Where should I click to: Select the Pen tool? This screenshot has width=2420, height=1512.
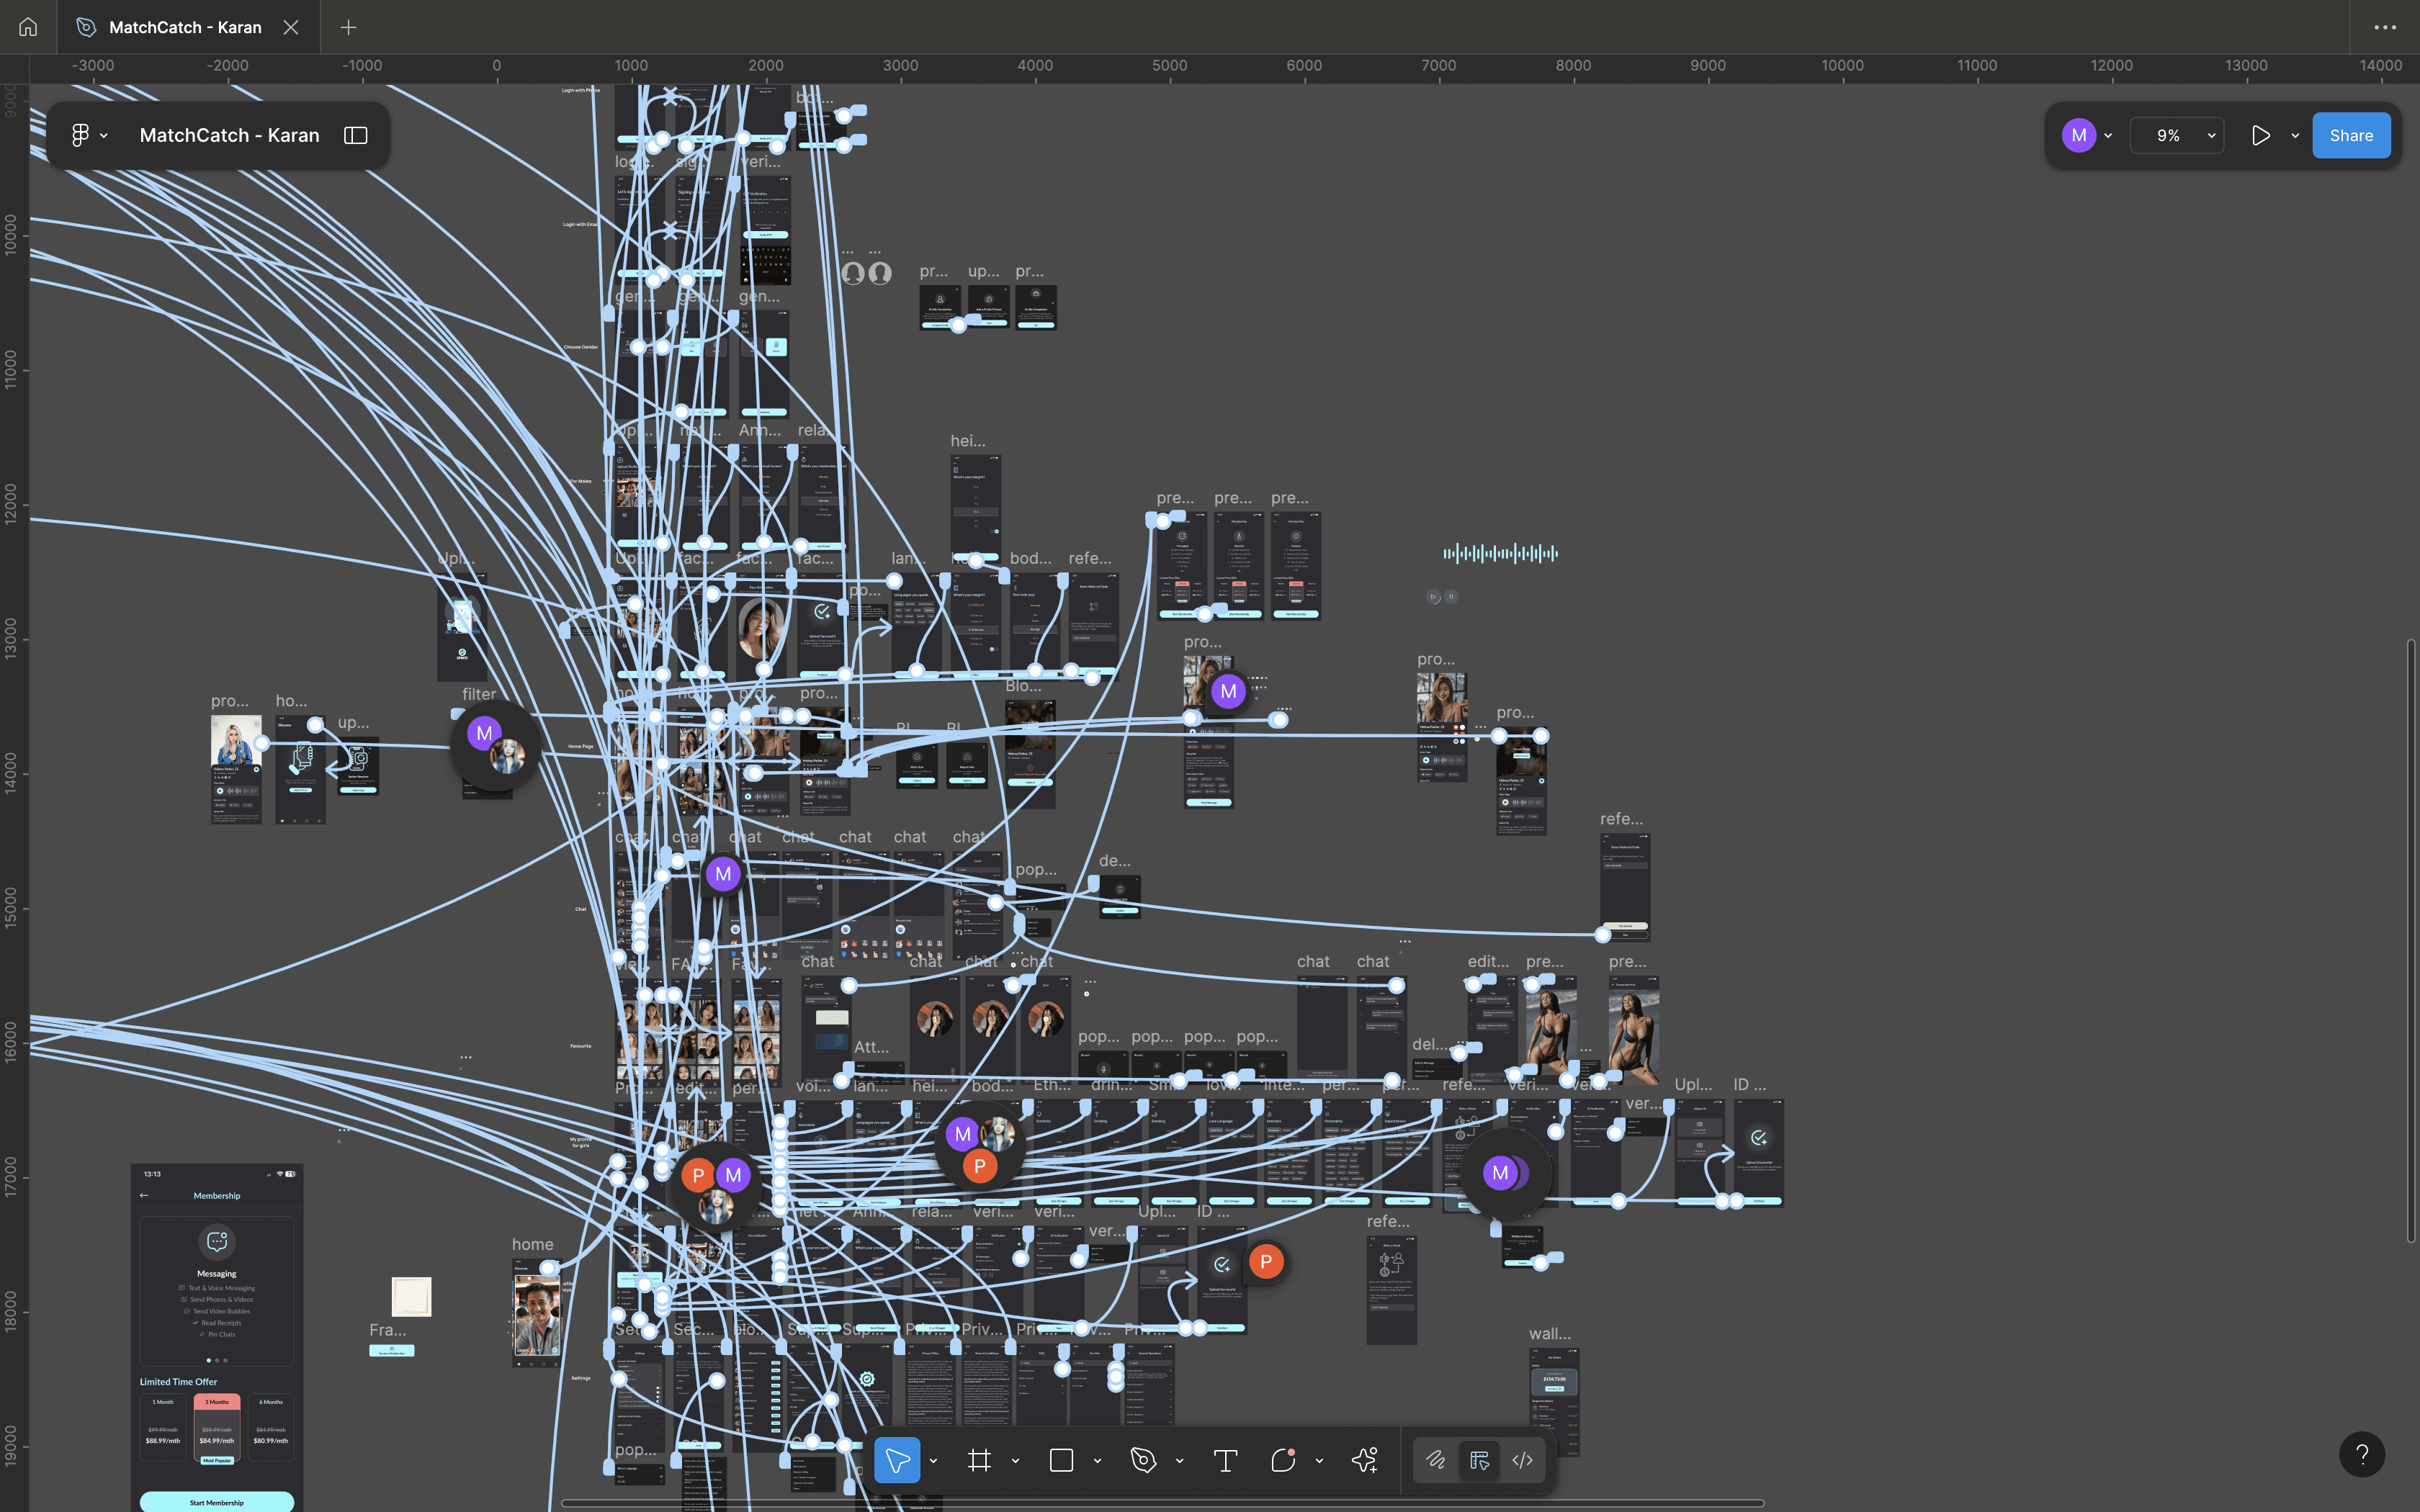pyautogui.click(x=1143, y=1461)
